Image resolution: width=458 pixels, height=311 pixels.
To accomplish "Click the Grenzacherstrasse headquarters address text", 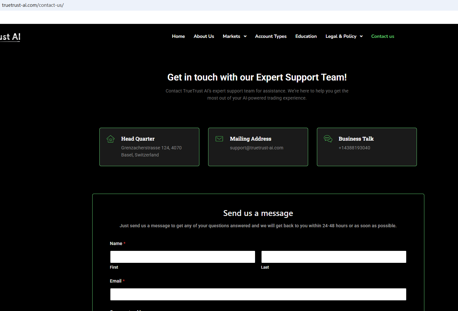I will pos(151,151).
